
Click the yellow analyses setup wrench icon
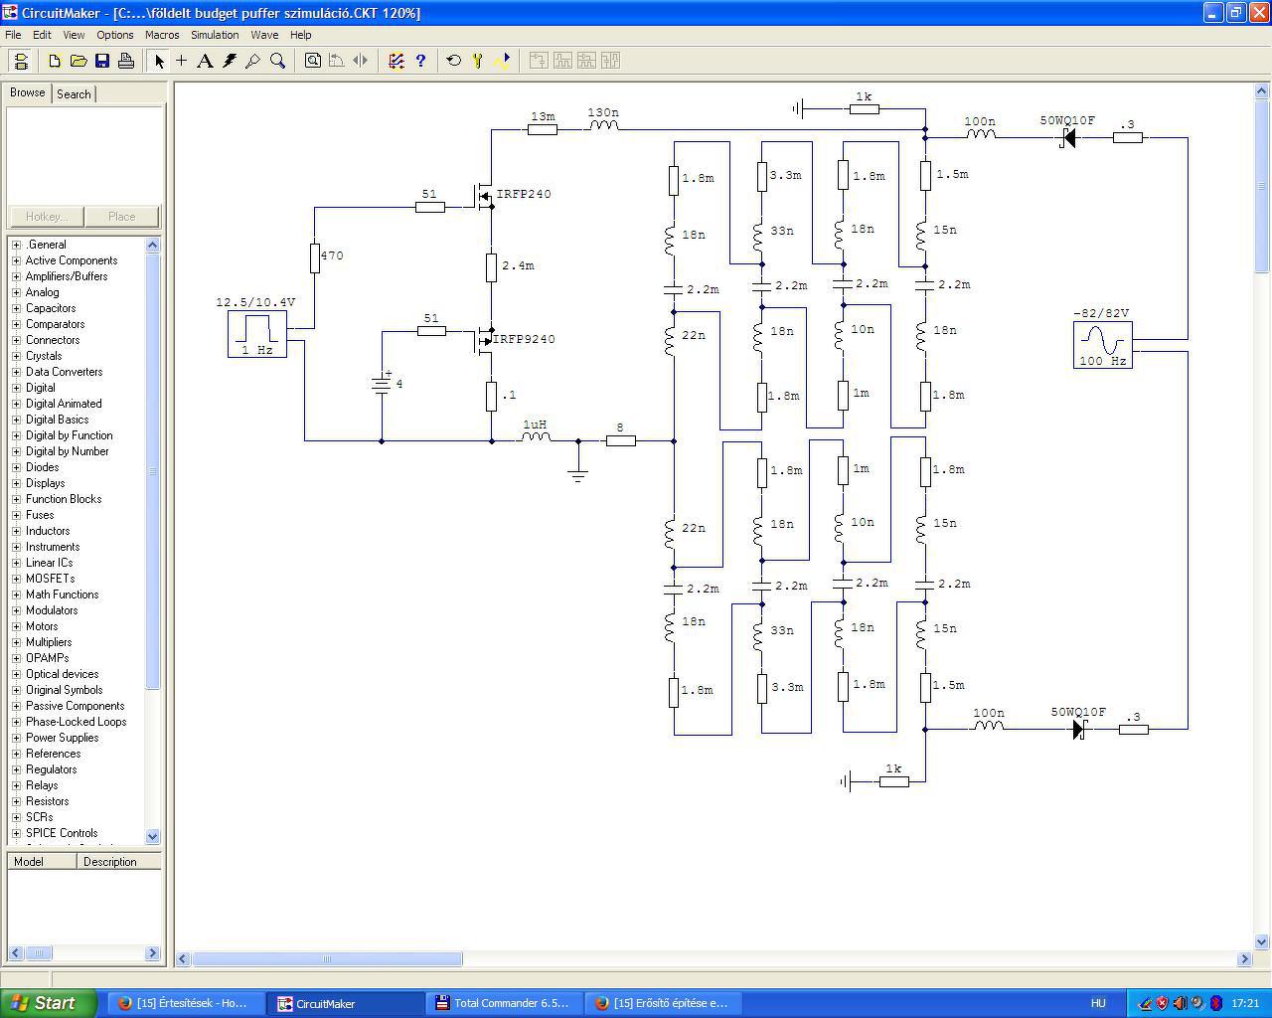tap(478, 61)
